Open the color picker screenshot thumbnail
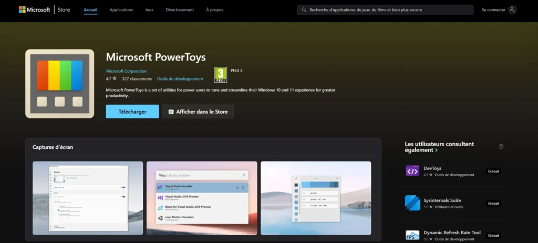Image resolution: width=538 pixels, height=243 pixels. coord(316,198)
